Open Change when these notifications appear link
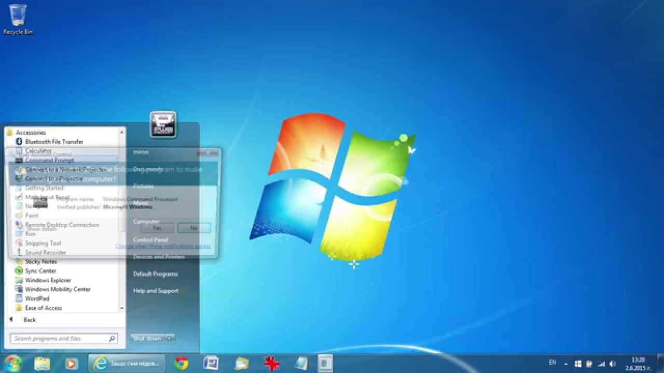 coord(163,246)
